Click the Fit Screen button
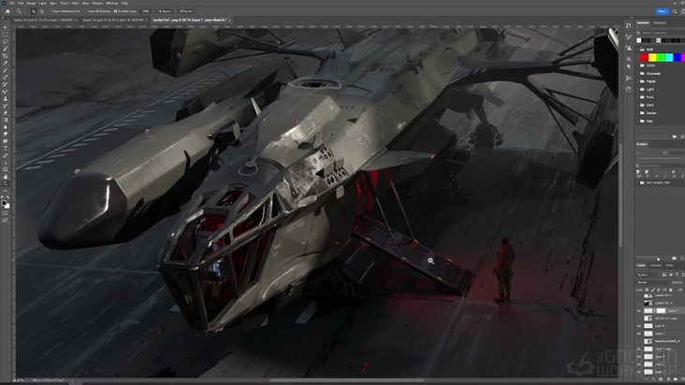685x385 pixels. pyautogui.click(x=165, y=11)
